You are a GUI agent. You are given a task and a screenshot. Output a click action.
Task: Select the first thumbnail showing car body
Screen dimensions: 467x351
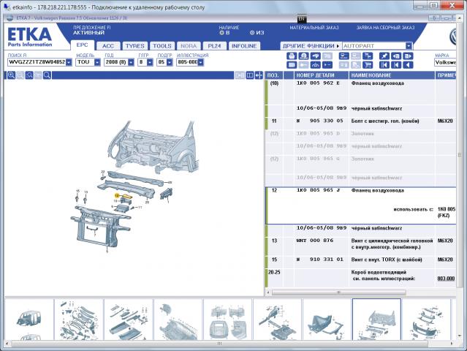pos(29,320)
